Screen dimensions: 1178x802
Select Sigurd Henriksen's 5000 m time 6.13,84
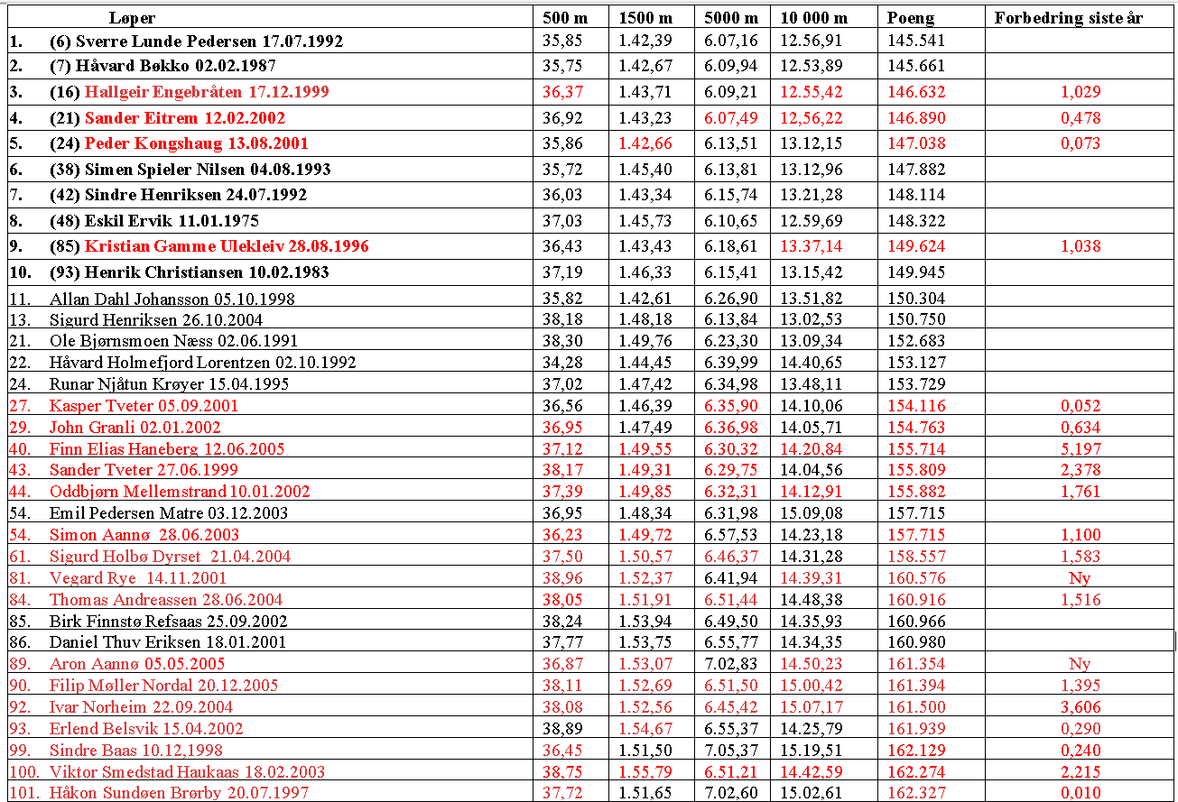(x=731, y=319)
